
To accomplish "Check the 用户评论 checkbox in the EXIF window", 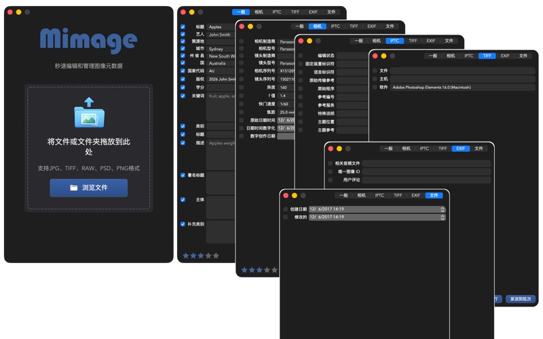I will pos(330,180).
